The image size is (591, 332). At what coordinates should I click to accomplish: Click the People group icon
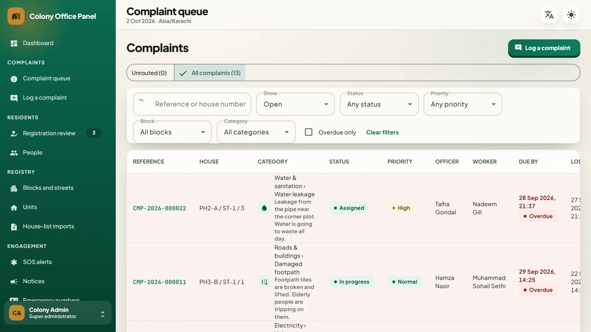click(x=14, y=153)
